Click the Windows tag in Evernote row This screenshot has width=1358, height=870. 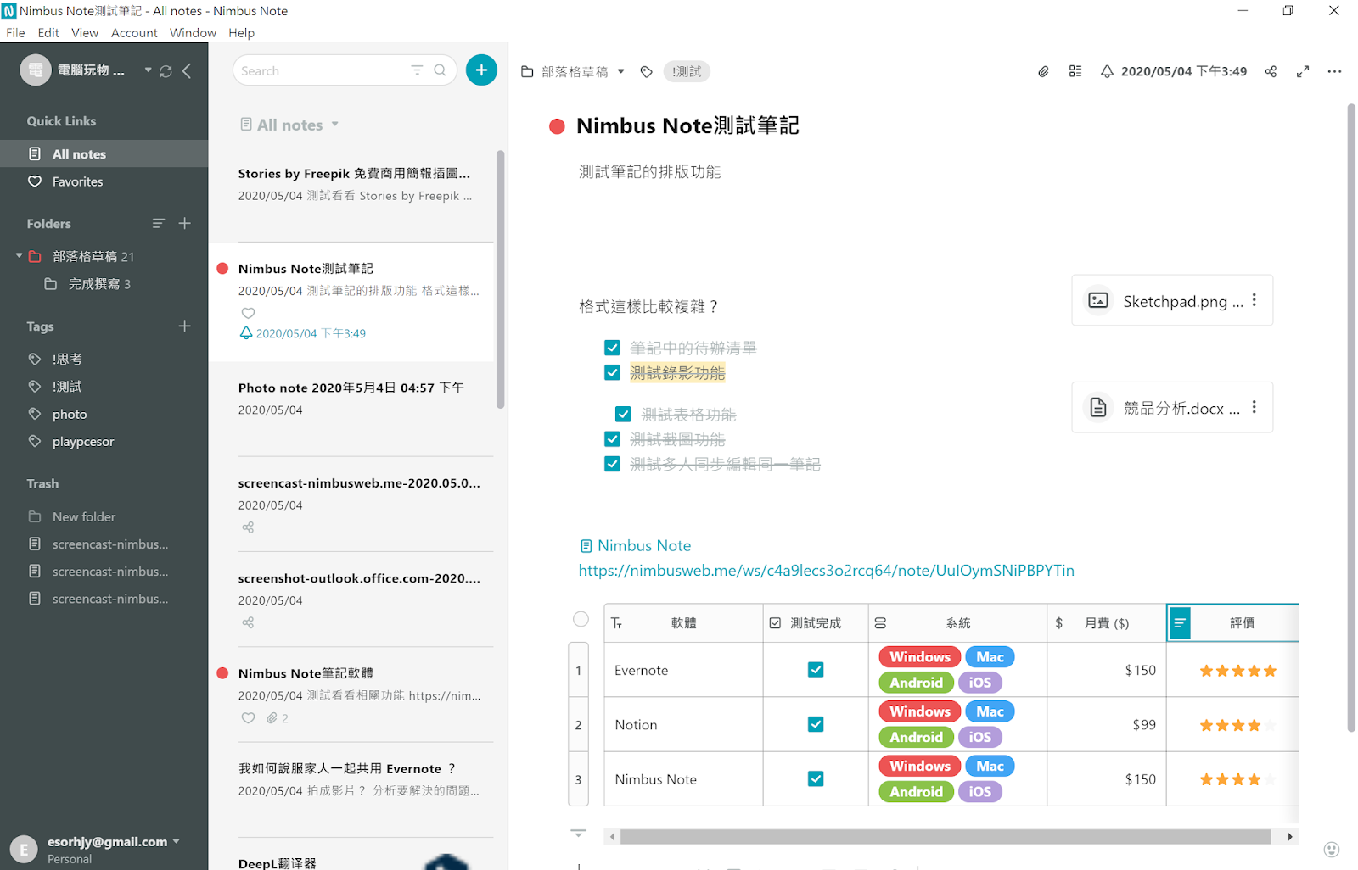[x=920, y=656]
